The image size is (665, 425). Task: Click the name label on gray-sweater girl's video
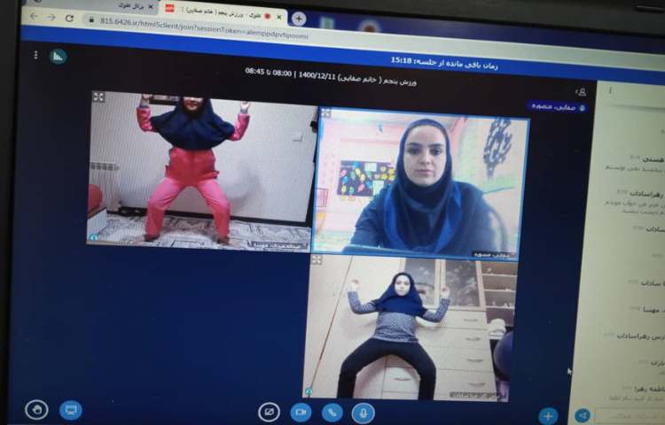pos(477,396)
